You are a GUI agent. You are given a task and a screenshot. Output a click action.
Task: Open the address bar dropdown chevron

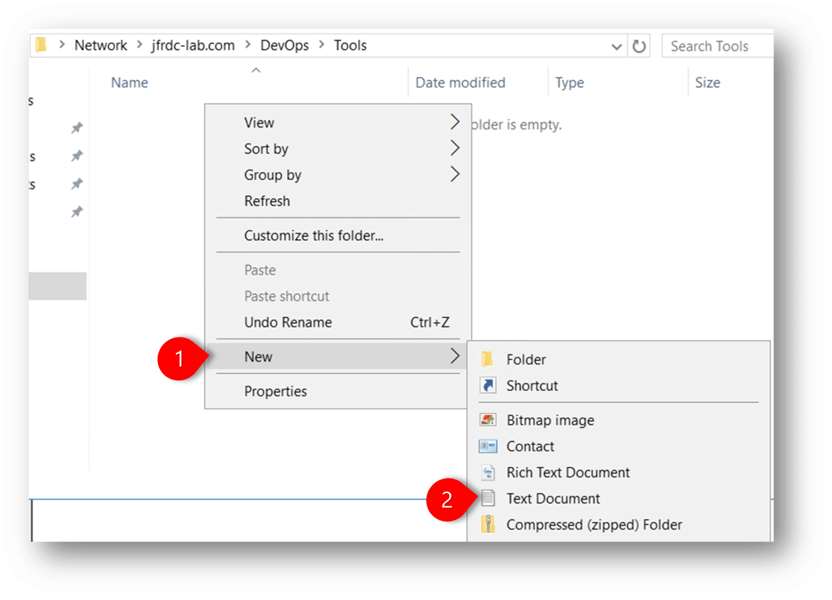(x=616, y=47)
